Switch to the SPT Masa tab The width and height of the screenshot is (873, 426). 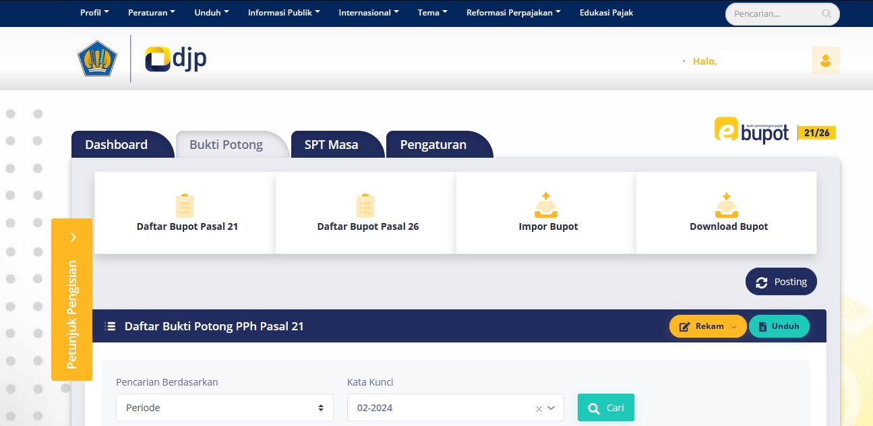pos(331,145)
